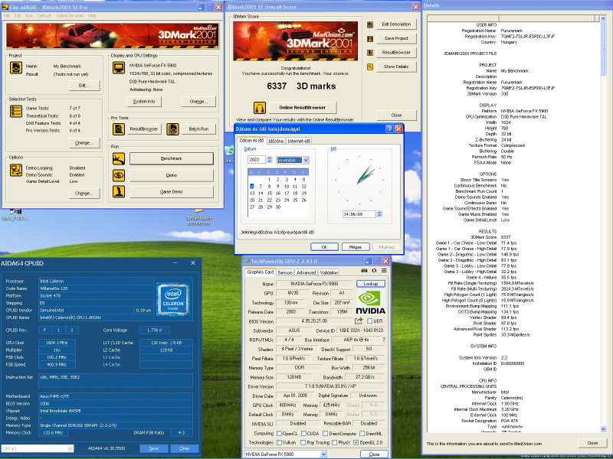613x459 pixels.
Task: Switch to the Validation tab in GPU-Z
Action: tap(329, 273)
